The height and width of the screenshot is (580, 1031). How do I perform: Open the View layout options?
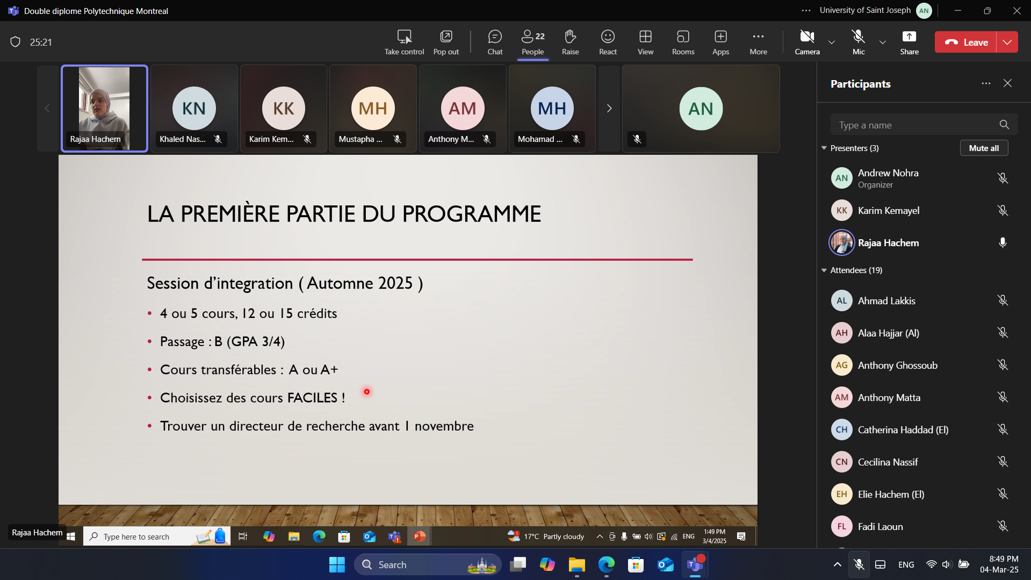(645, 42)
